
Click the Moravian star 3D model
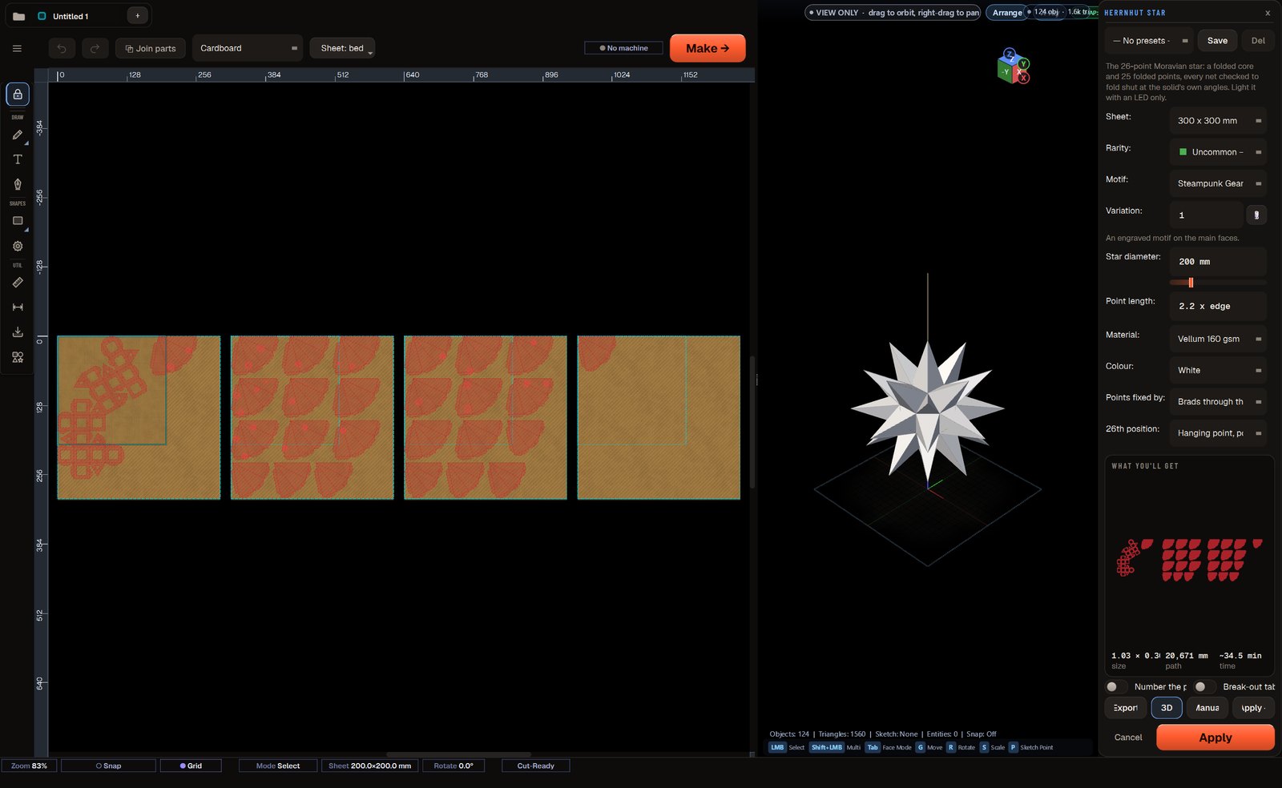coord(928,410)
